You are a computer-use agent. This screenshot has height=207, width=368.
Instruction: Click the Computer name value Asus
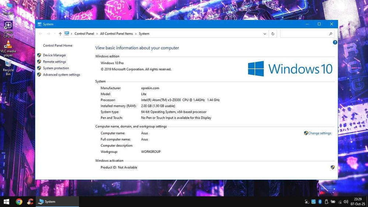pyautogui.click(x=144, y=133)
